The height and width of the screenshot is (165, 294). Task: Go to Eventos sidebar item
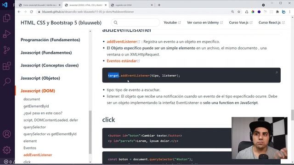(29, 148)
